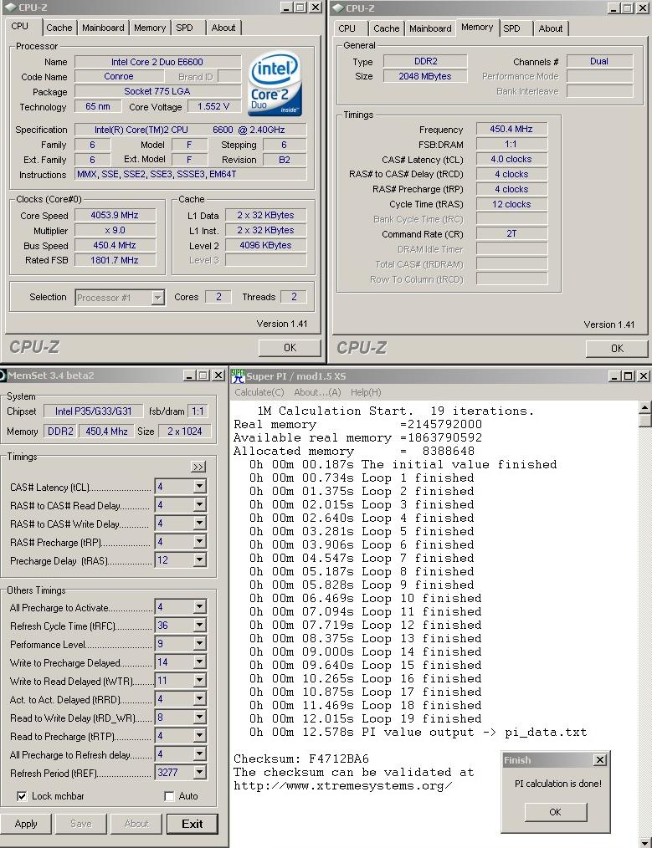Image resolution: width=652 pixels, height=848 pixels.
Task: Click the right CPU-Z window title icon
Action: click(x=338, y=8)
